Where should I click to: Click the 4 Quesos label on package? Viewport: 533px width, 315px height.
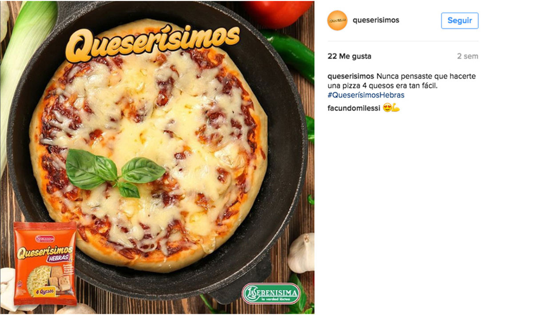[42, 292]
